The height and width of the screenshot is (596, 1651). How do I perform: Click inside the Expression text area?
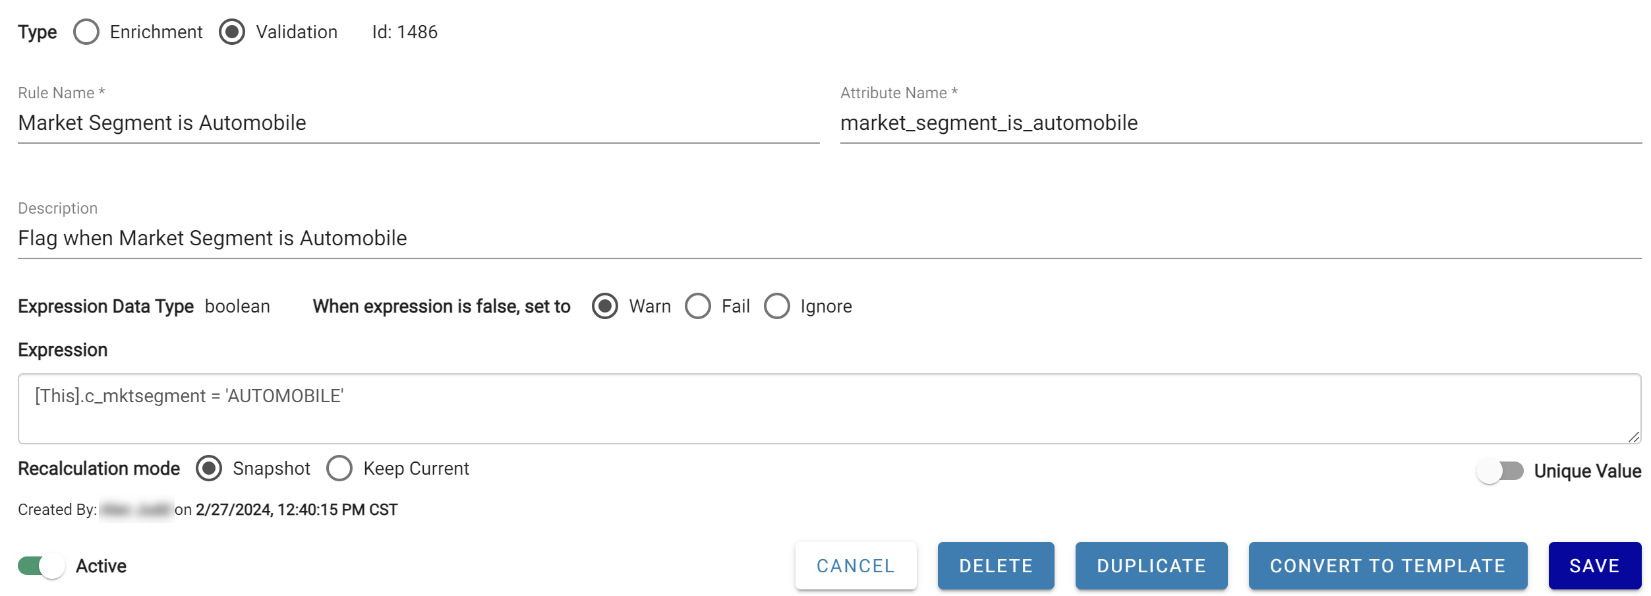point(830,409)
